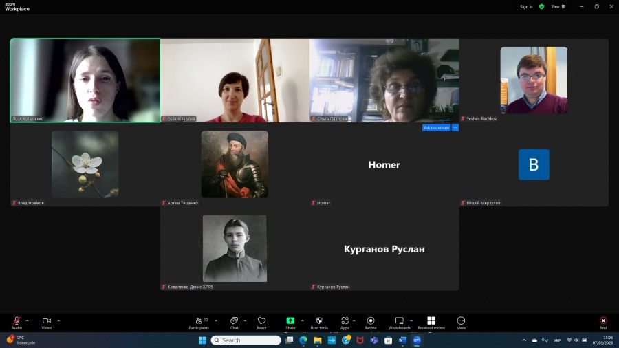Open Microsoft Store from the taskbar
The height and width of the screenshot is (348, 619).
(389, 340)
